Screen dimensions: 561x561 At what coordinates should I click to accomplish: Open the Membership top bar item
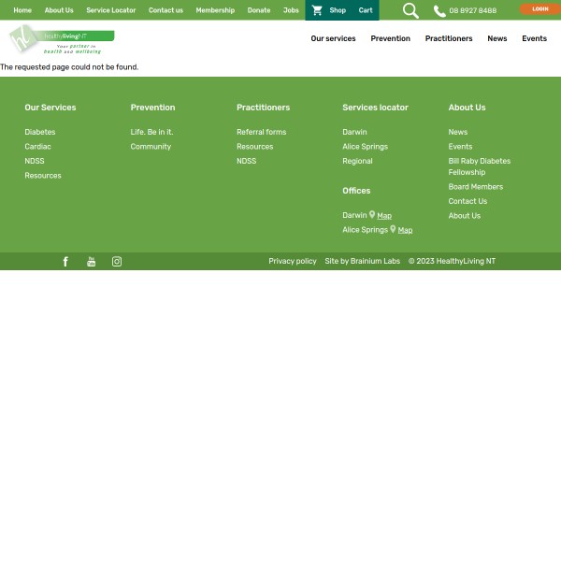tap(215, 10)
